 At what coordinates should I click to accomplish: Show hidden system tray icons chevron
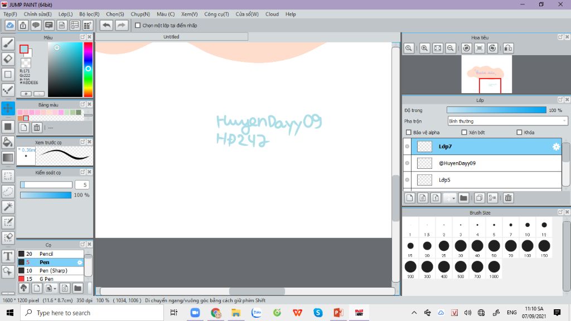414,313
